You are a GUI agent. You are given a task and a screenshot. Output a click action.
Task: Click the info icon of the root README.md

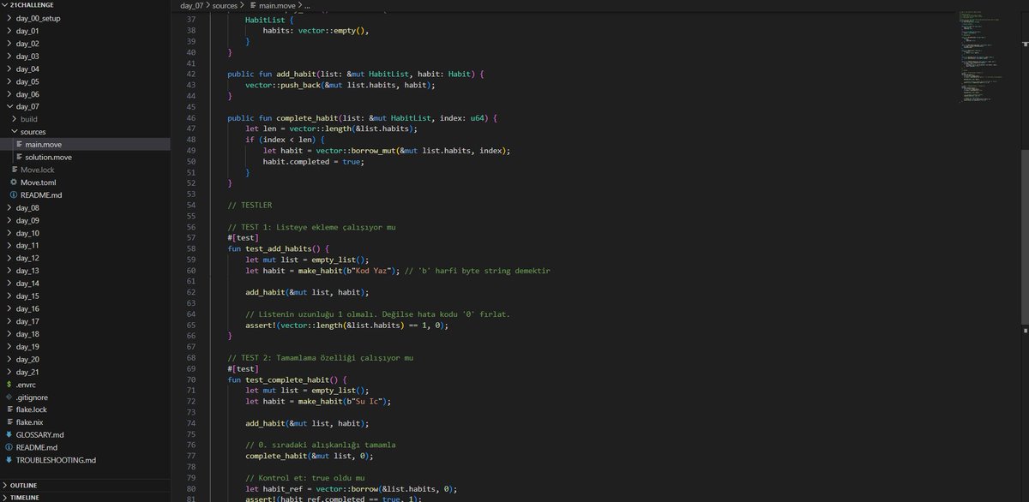pyautogui.click(x=9, y=447)
